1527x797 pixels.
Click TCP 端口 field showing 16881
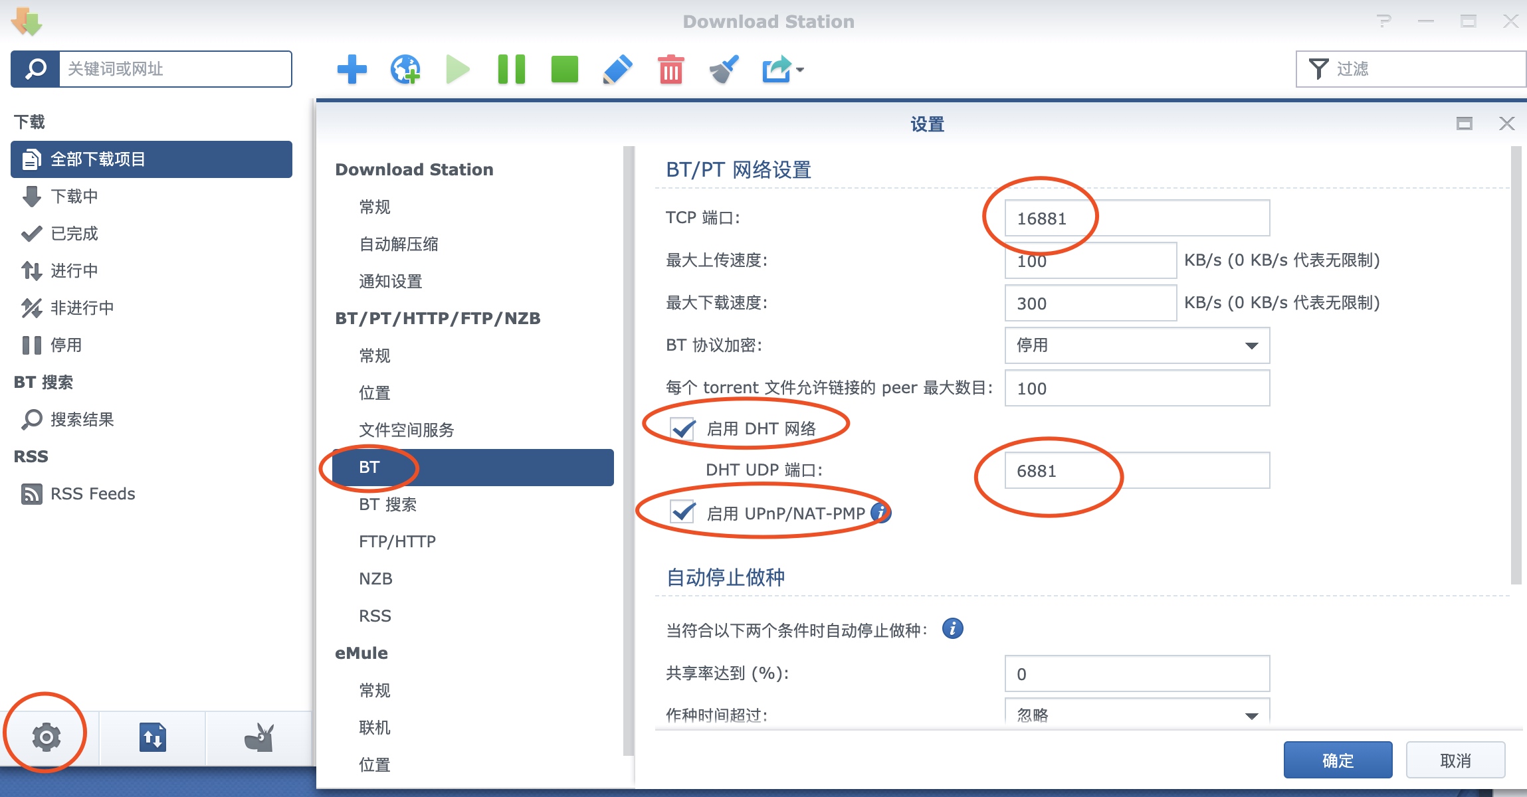click(1137, 218)
